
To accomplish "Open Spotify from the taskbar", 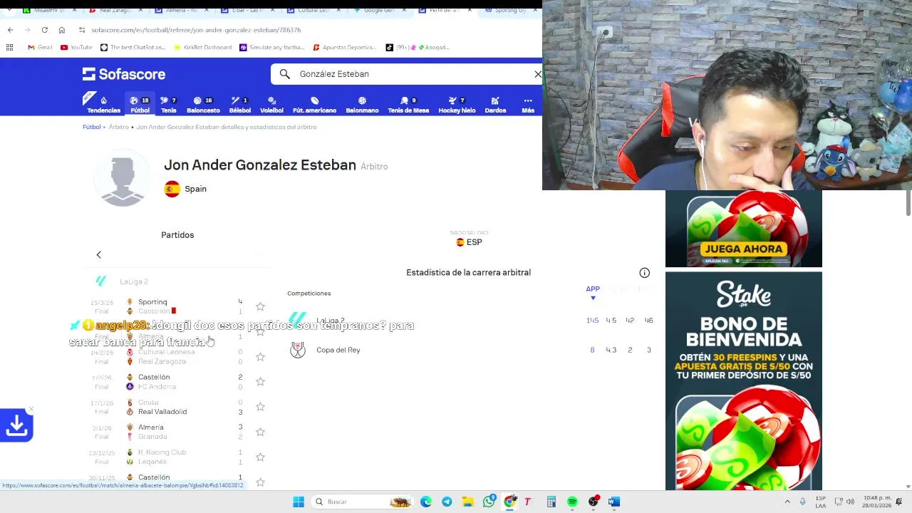I will (572, 502).
